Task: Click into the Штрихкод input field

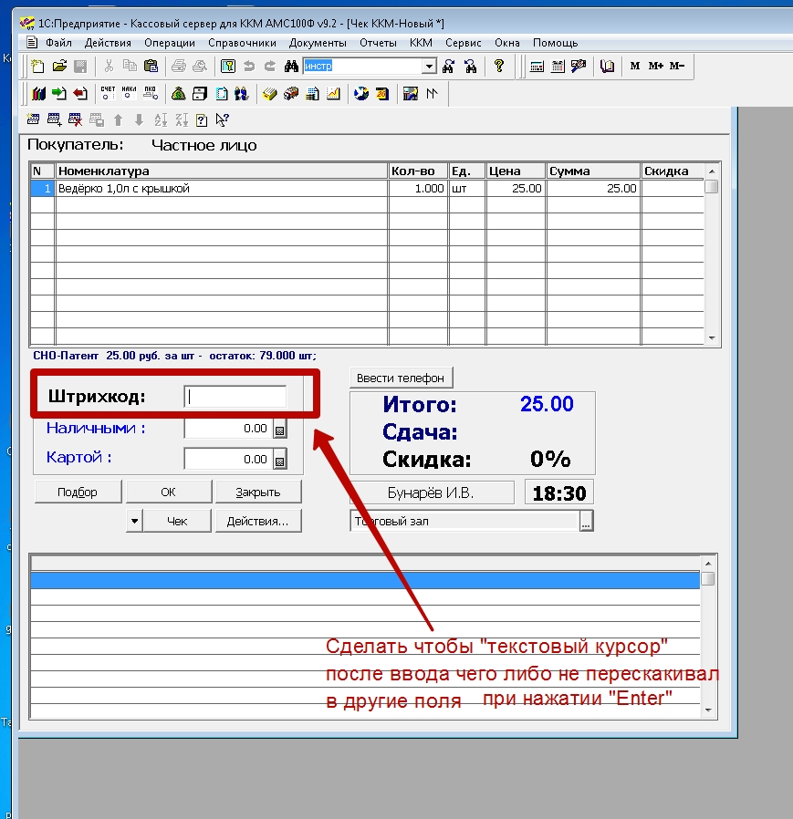Action: (x=235, y=397)
